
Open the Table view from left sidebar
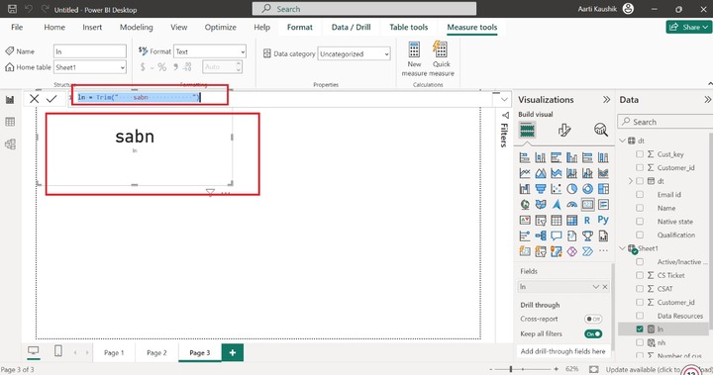tap(10, 122)
